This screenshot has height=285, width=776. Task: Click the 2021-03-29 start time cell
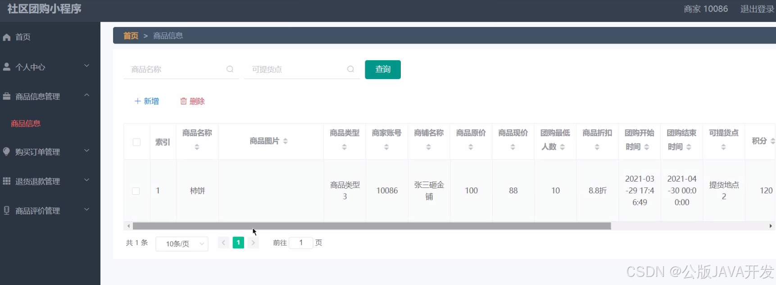click(640, 191)
